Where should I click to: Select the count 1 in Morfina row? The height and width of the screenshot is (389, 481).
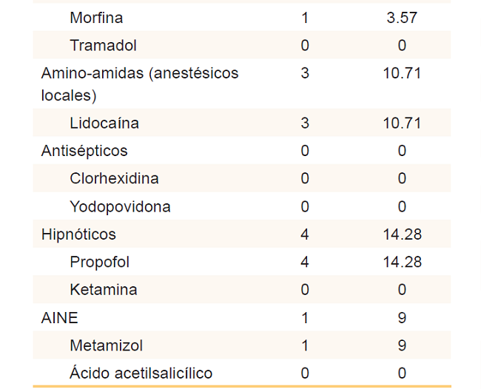(305, 17)
